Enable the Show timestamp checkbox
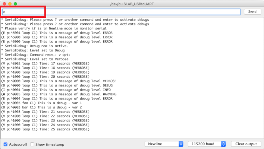264x149 pixels. coord(32,144)
